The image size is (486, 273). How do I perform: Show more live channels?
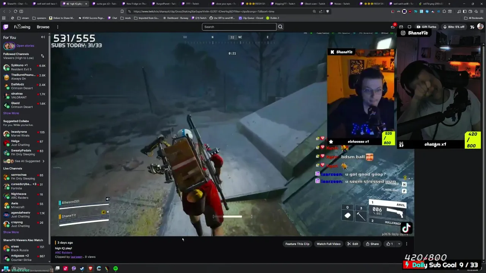click(x=11, y=232)
